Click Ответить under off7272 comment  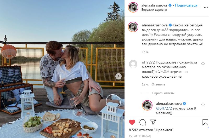click(158, 84)
